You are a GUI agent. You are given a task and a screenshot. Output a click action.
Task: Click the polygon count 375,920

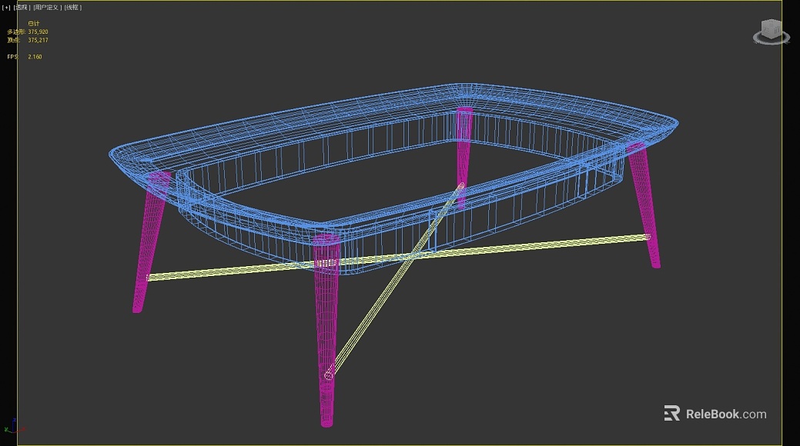38,32
